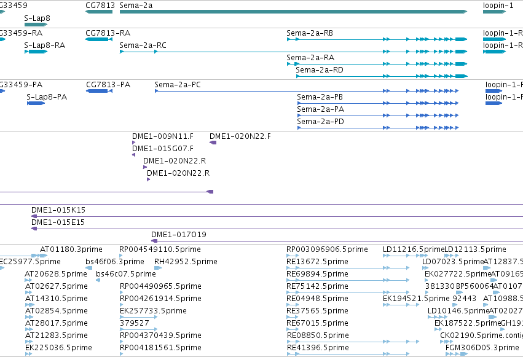Click EST RE75142.5prime
This screenshot has width=523, height=357.
[x=348, y=292]
